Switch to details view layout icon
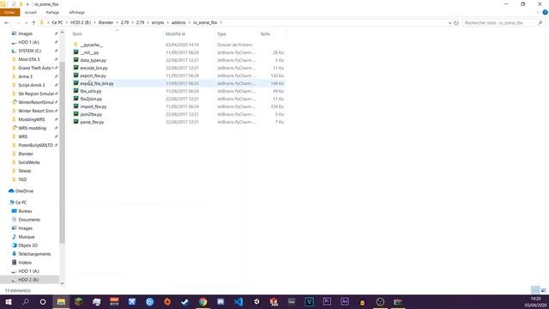Screen dimensions: 549x309 coord(535,290)
